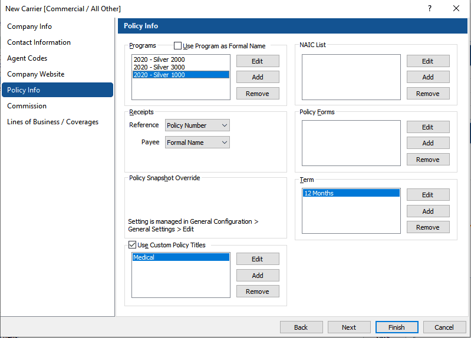Viewport: 471px width, 338px height.
Task: Click the Next button
Action: [349, 327]
